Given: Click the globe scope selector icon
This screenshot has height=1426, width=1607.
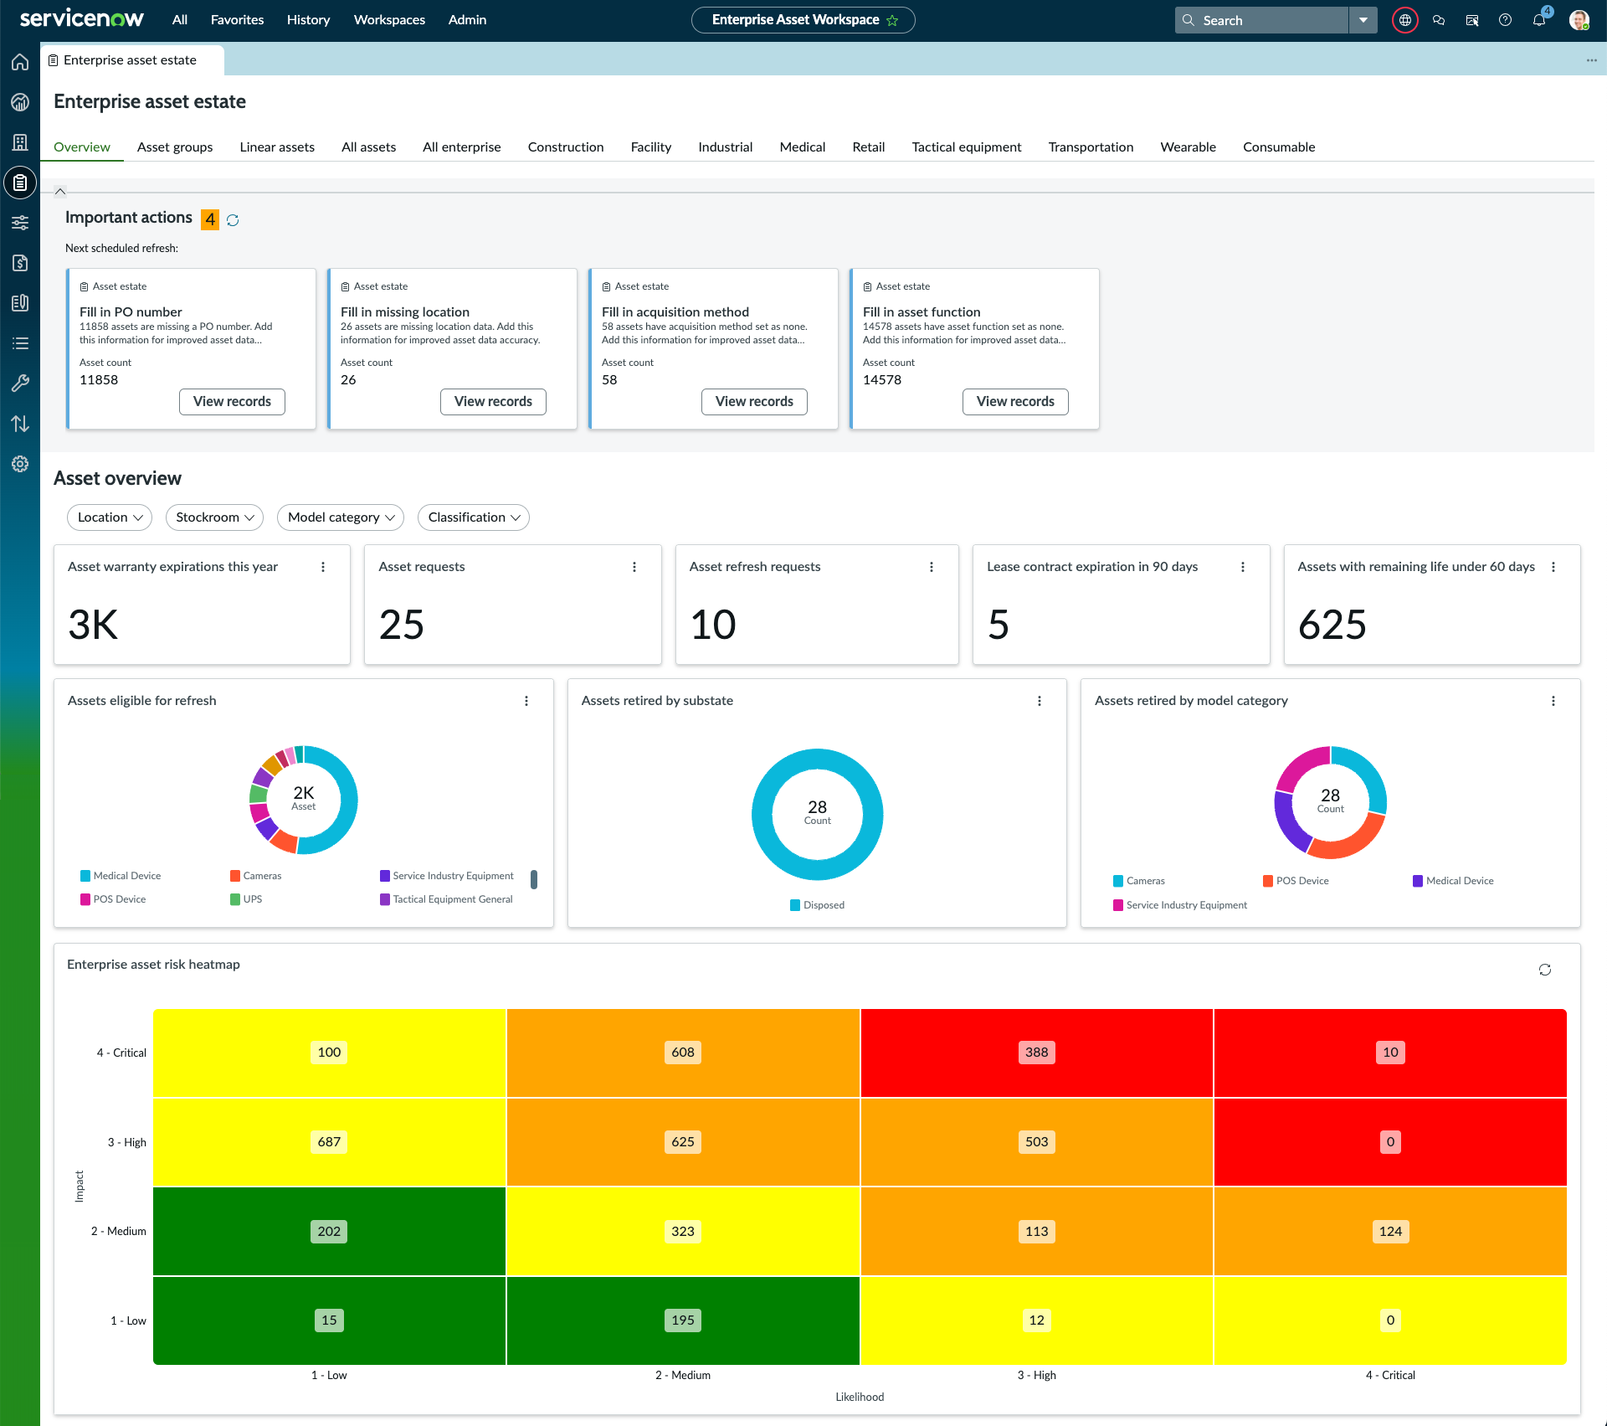Looking at the screenshot, I should click(x=1404, y=20).
